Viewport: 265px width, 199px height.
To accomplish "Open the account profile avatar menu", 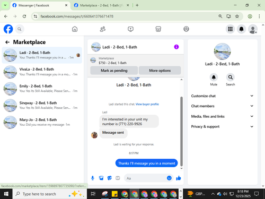I will click(253, 29).
